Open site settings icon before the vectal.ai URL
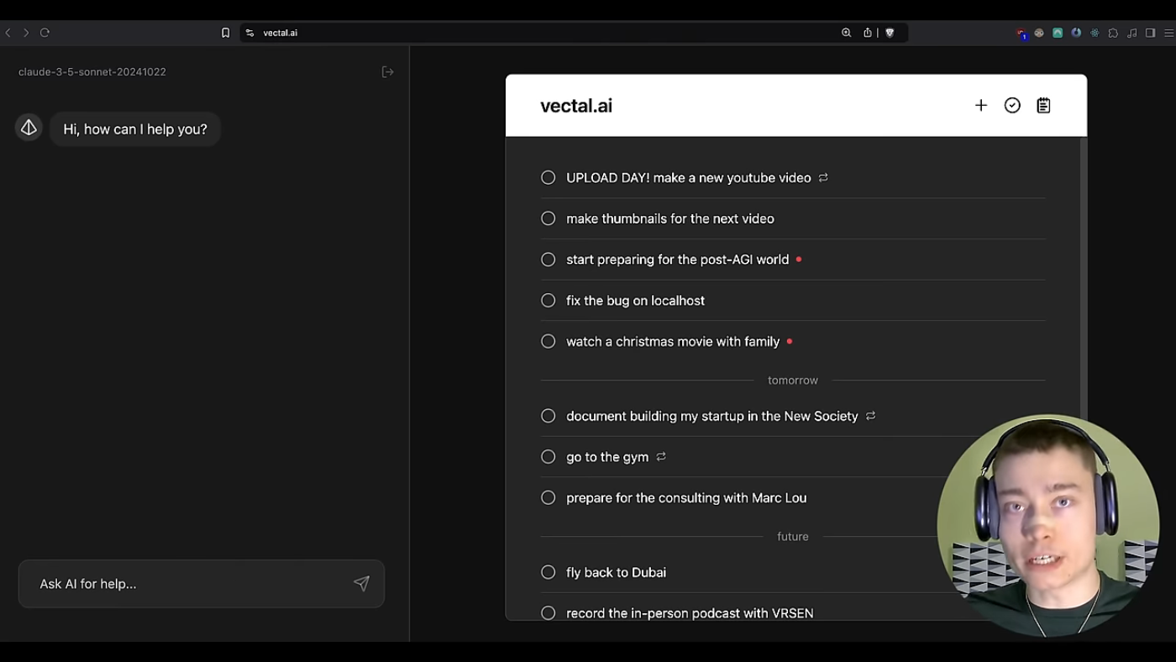 pos(249,33)
